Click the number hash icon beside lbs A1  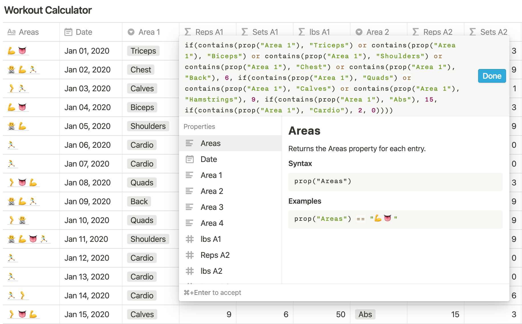click(x=189, y=239)
